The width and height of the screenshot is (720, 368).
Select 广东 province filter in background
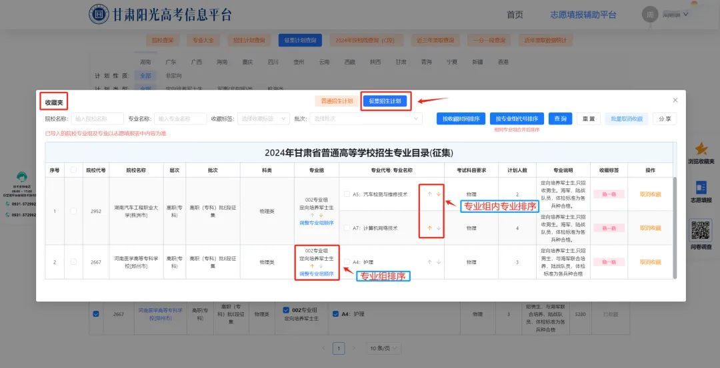click(x=171, y=62)
